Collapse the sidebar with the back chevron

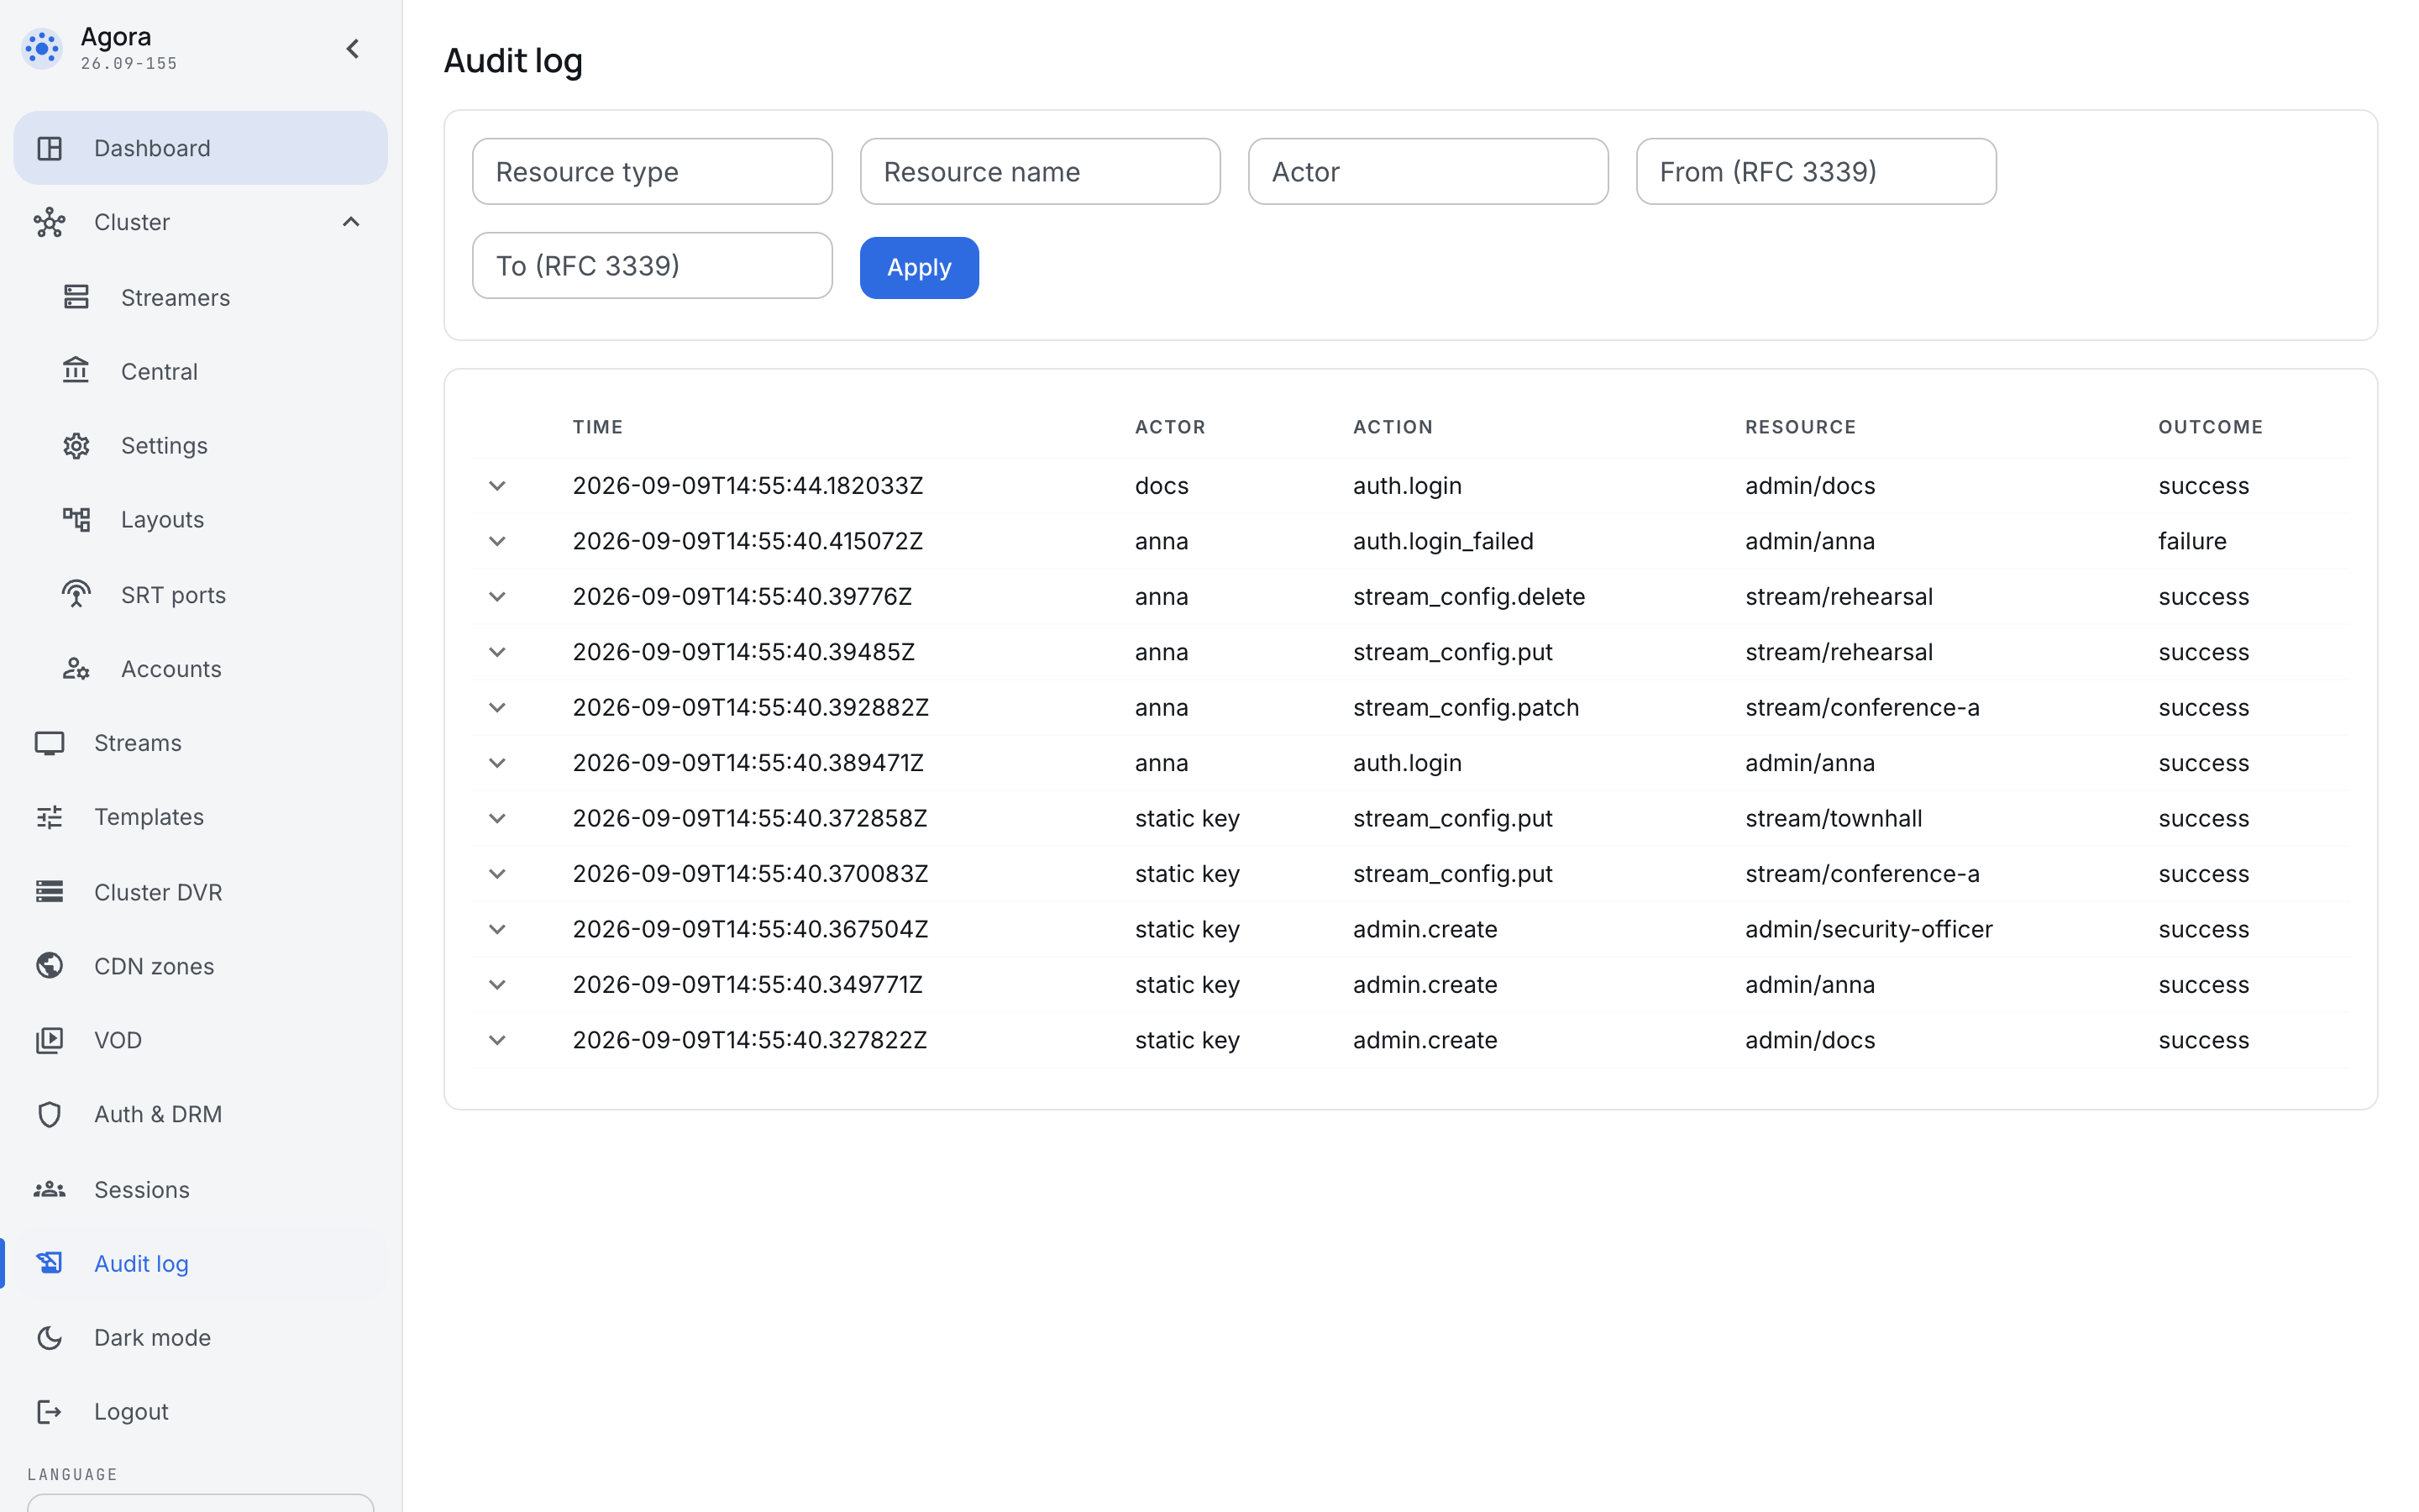(353, 49)
